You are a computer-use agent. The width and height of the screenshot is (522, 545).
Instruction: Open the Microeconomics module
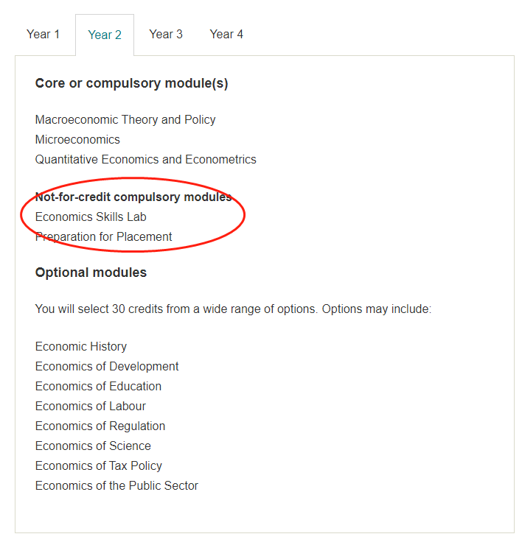[x=77, y=139]
